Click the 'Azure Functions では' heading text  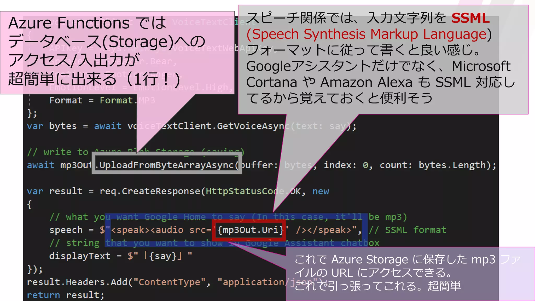click(x=87, y=23)
